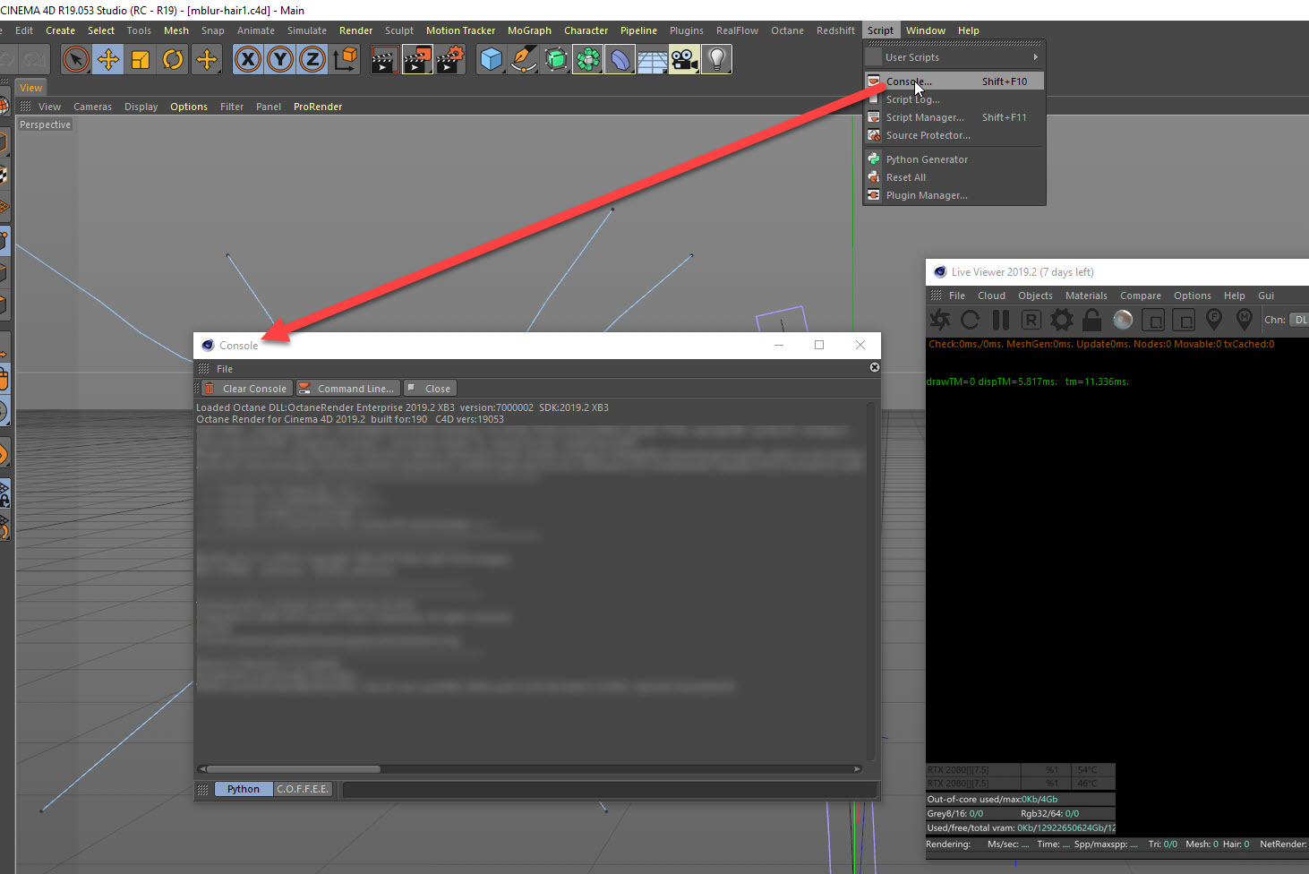Click the second region icon before the F pin
The image size is (1309, 874).
(x=1184, y=320)
